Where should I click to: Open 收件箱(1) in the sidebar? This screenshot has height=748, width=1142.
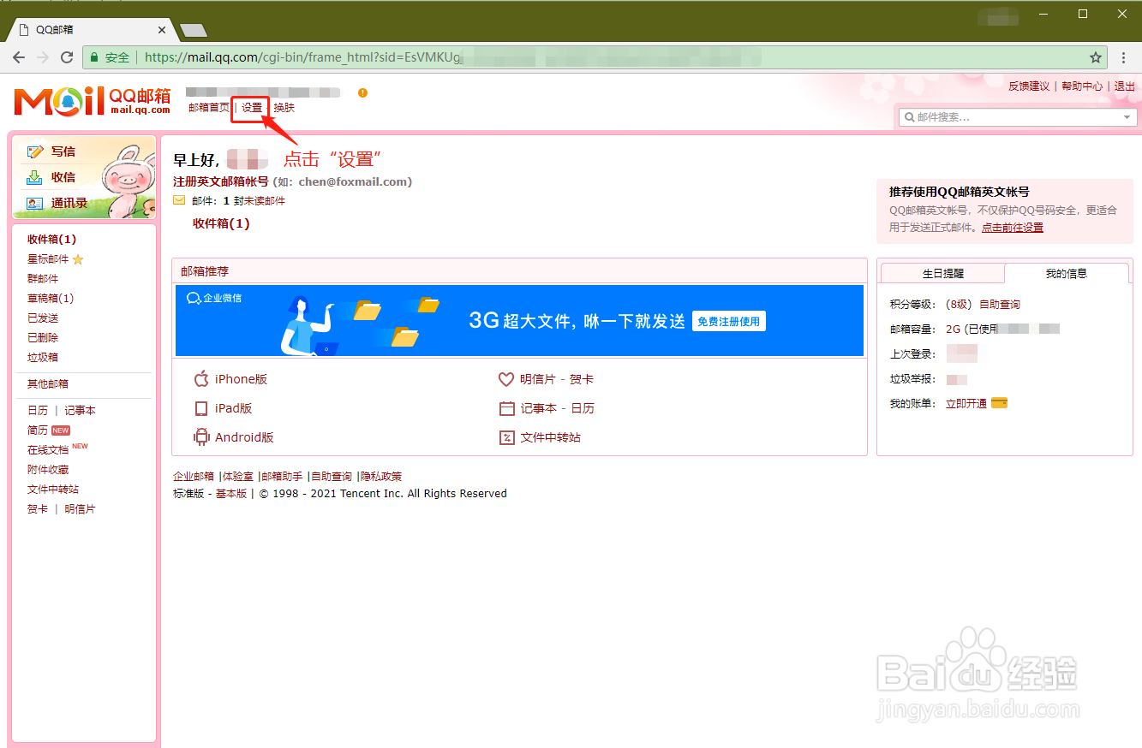point(51,240)
